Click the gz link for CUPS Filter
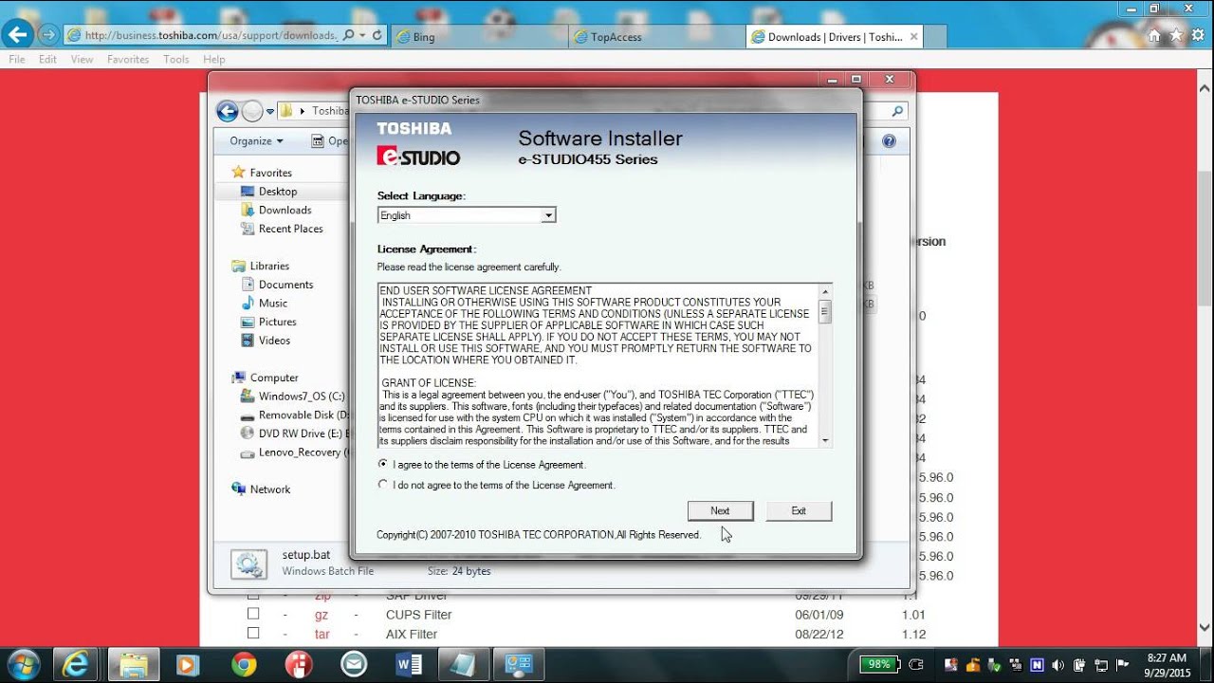 [322, 615]
